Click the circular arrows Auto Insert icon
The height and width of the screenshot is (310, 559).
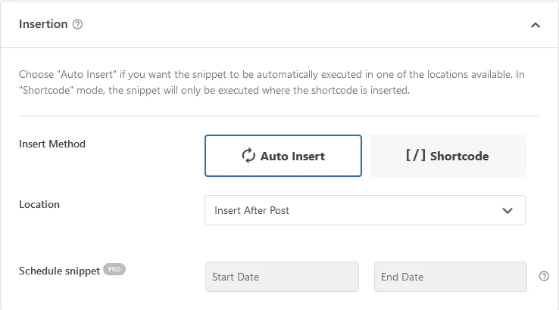[x=248, y=156]
